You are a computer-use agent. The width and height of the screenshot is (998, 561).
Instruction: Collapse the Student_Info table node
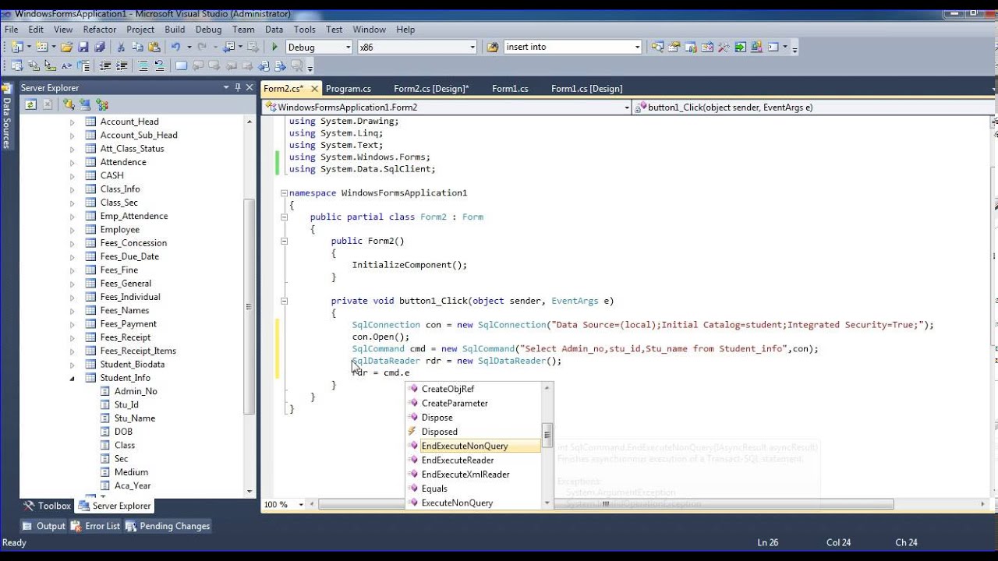(72, 378)
